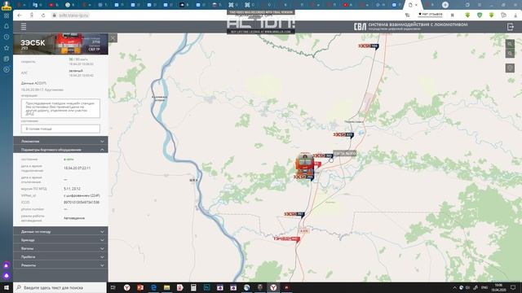
Task: Open Task View on the taskbar
Action: pyautogui.click(x=113, y=287)
